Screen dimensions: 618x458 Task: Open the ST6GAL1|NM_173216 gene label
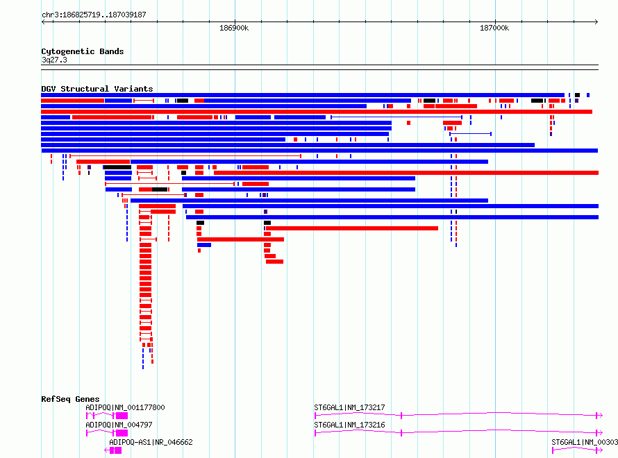click(349, 425)
